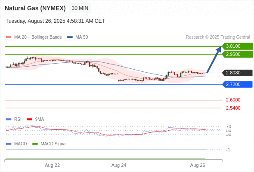Click the 3.0100 green resistance tag

click(237, 46)
